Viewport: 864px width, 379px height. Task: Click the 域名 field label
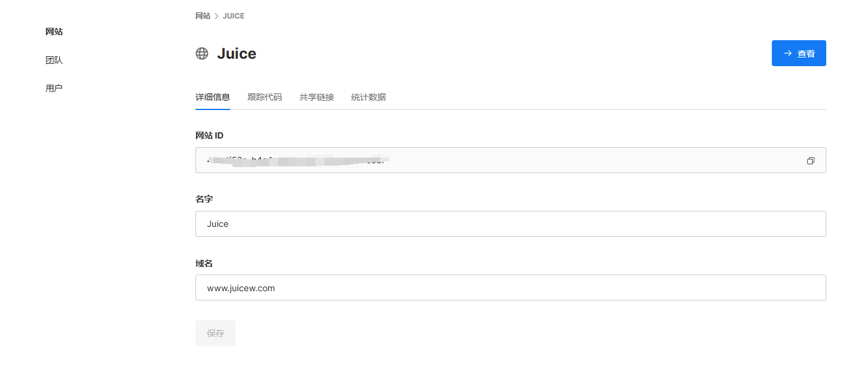tap(204, 263)
